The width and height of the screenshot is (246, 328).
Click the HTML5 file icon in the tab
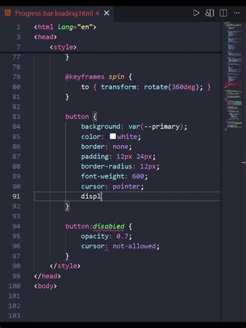8,13
